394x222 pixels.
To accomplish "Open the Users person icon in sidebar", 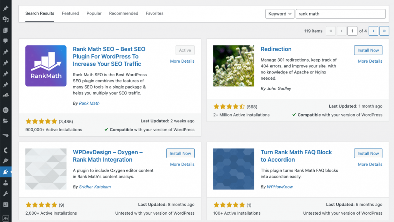I will (x=5, y=183).
